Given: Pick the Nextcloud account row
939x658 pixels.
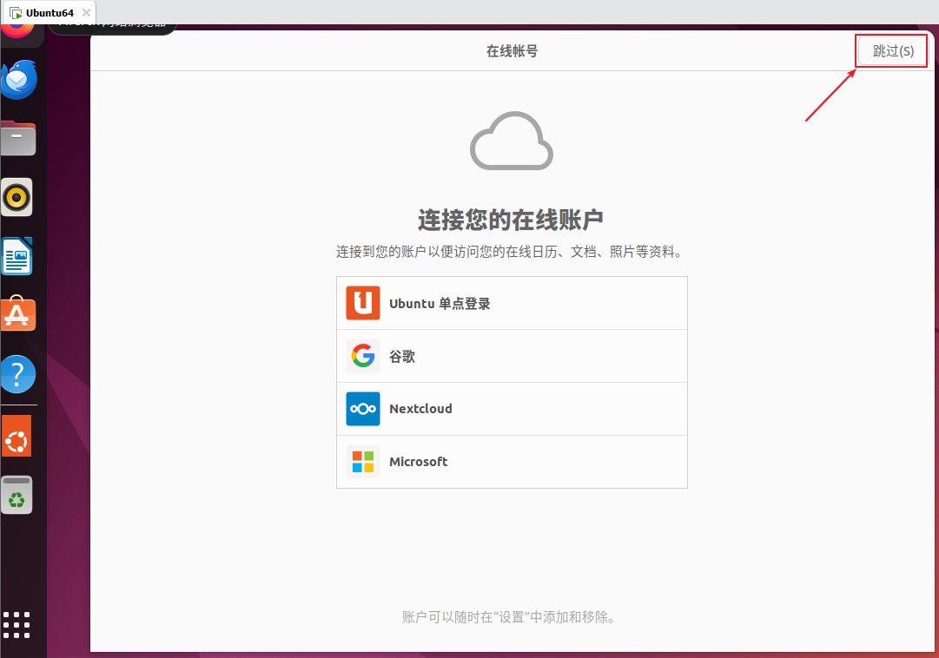Looking at the screenshot, I should [512, 409].
